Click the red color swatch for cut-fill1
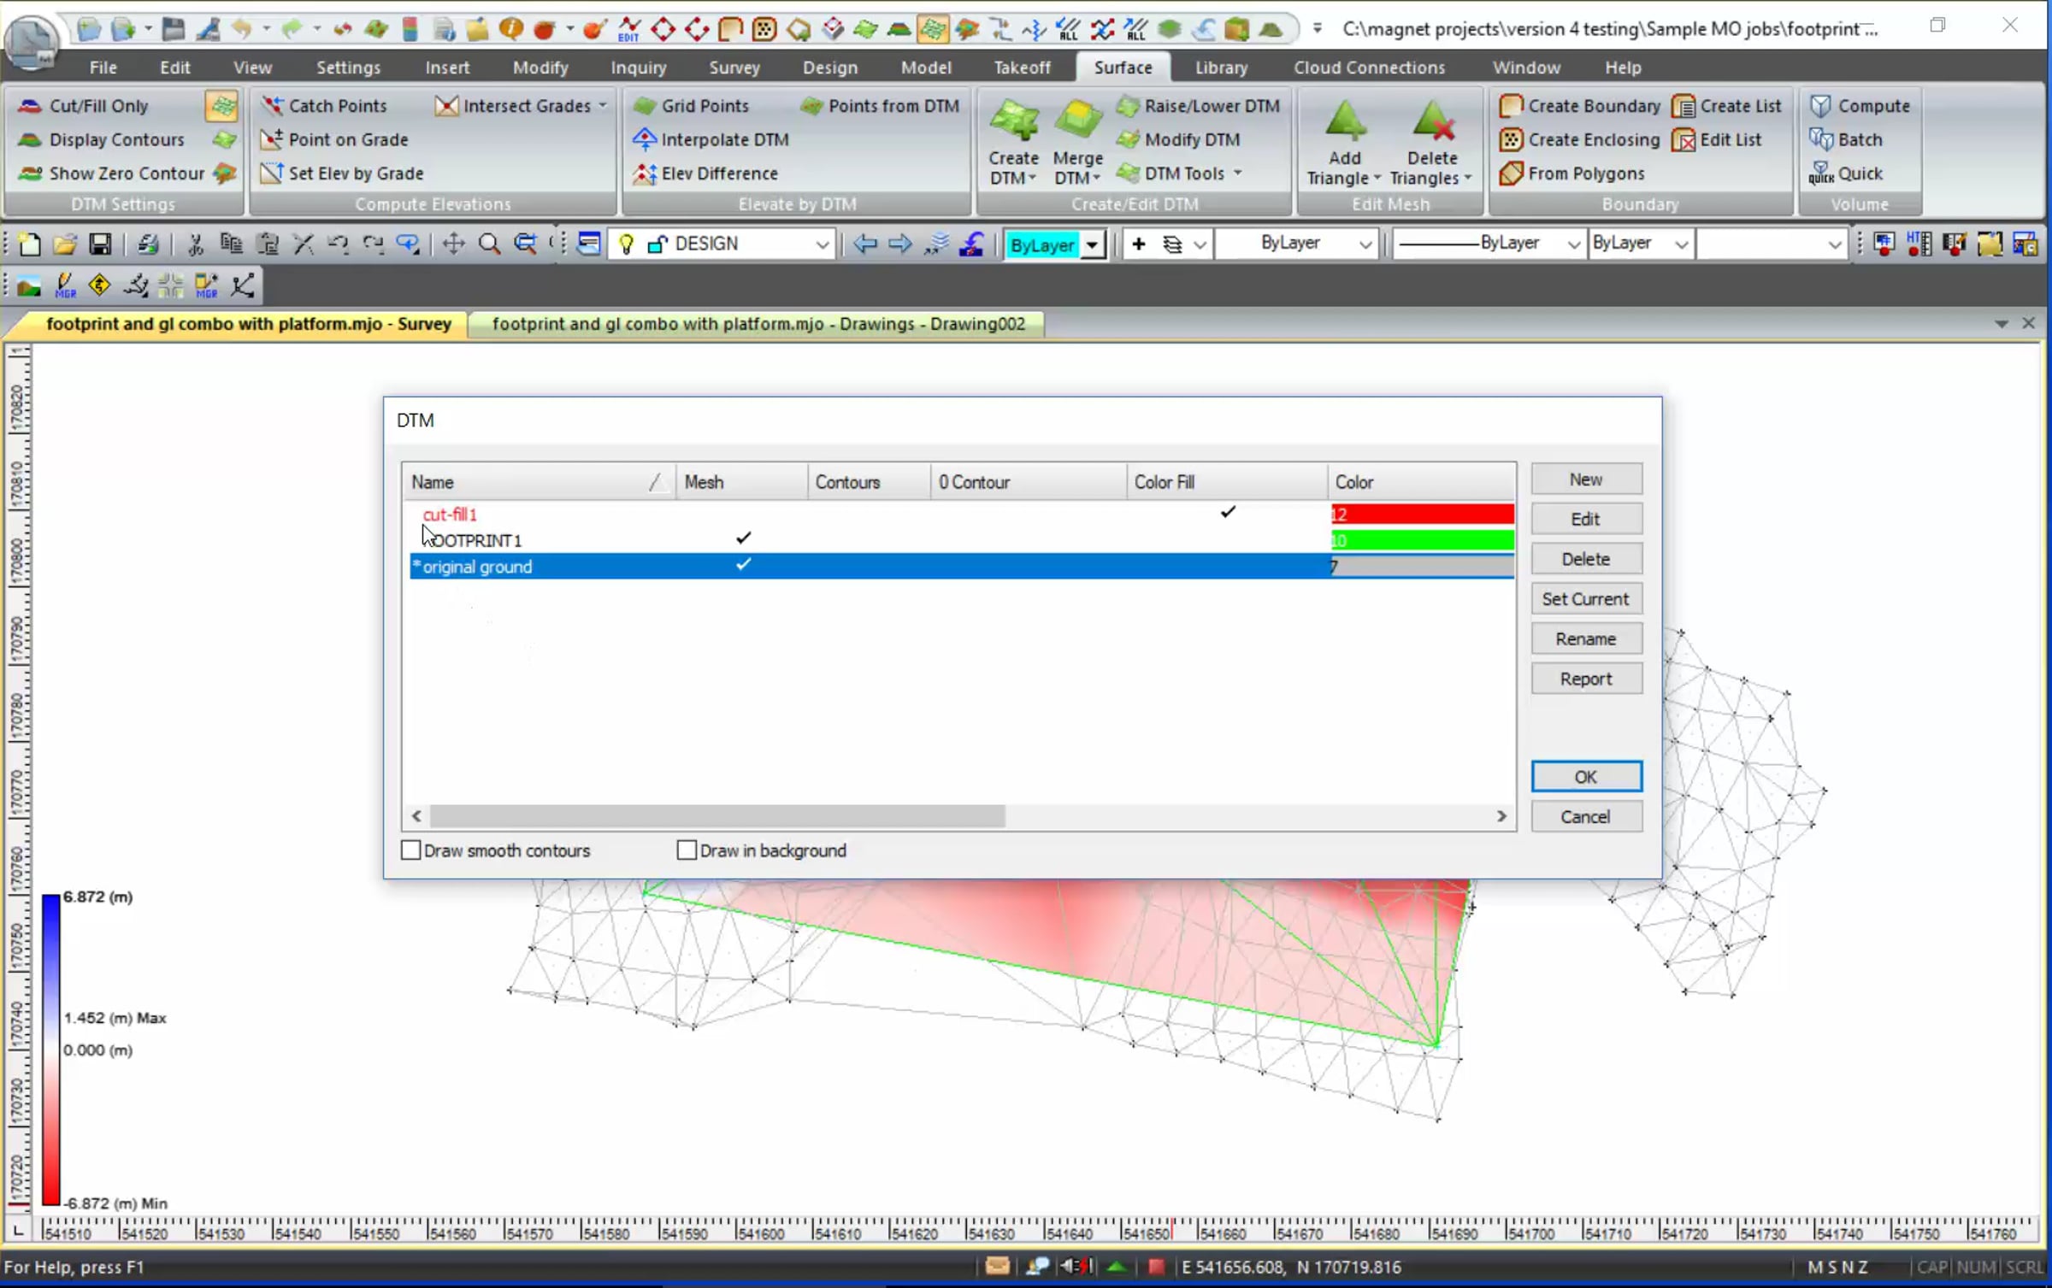 coord(1422,514)
